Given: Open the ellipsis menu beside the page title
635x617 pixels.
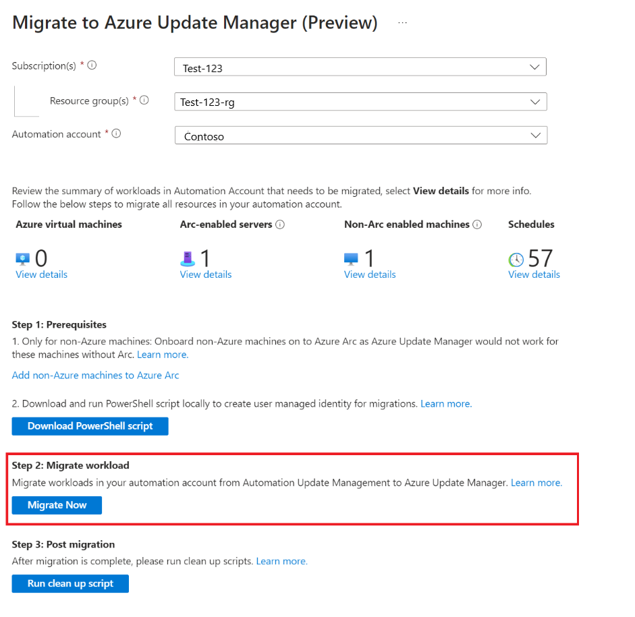Looking at the screenshot, I should point(402,22).
